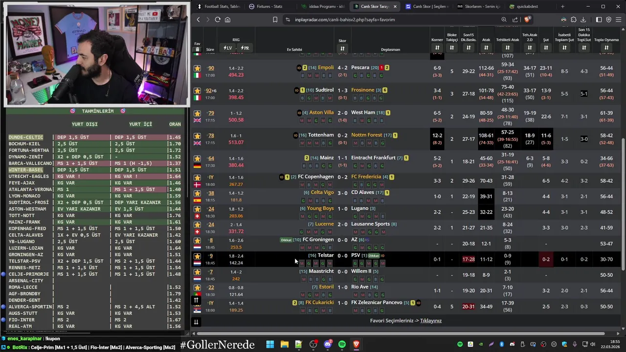
Task: Toggle favorite star for Mainz match
Action: click(x=197, y=158)
